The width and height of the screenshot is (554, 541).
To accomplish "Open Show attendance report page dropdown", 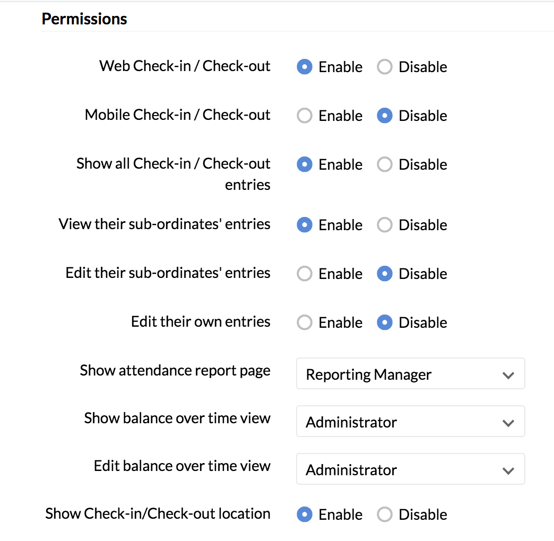I will (x=410, y=374).
